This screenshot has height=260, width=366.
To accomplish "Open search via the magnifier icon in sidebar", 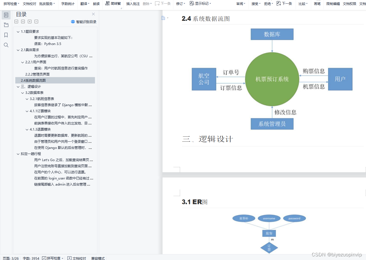I will point(6,45).
